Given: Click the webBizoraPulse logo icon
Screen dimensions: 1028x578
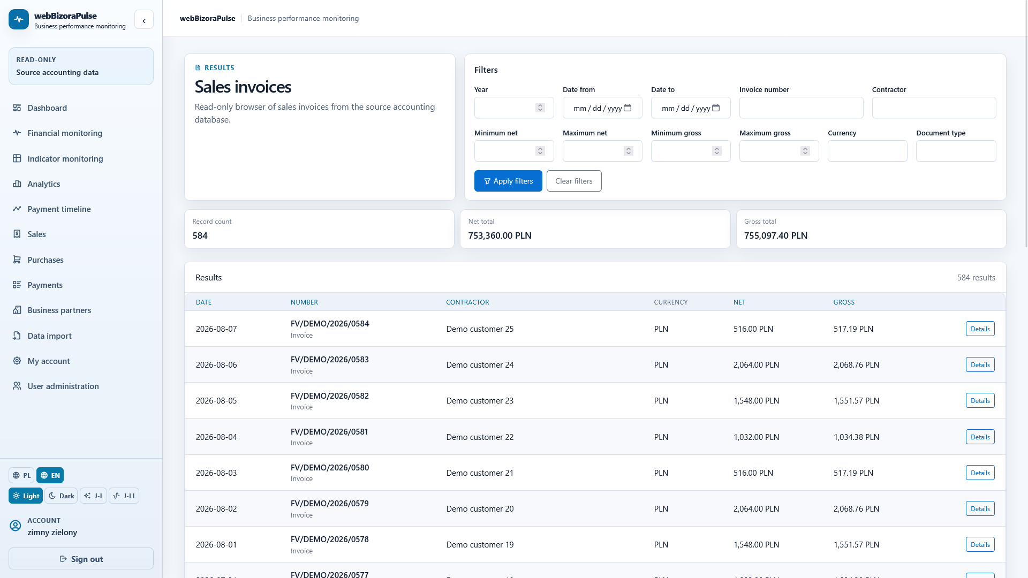Looking at the screenshot, I should 19,19.
